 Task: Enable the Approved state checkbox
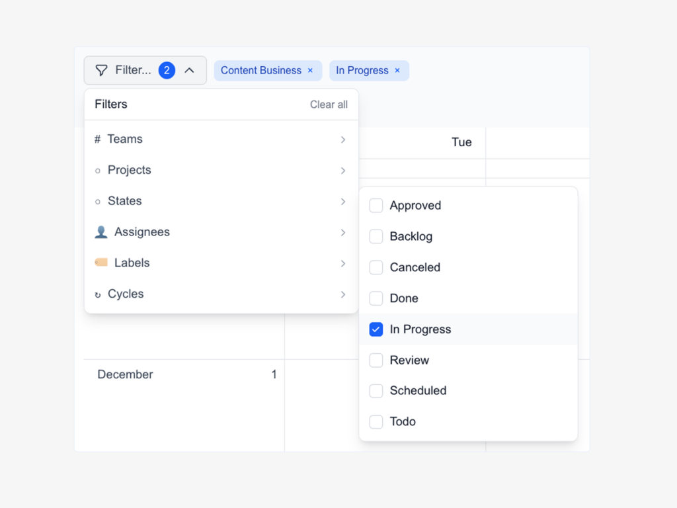click(x=376, y=206)
